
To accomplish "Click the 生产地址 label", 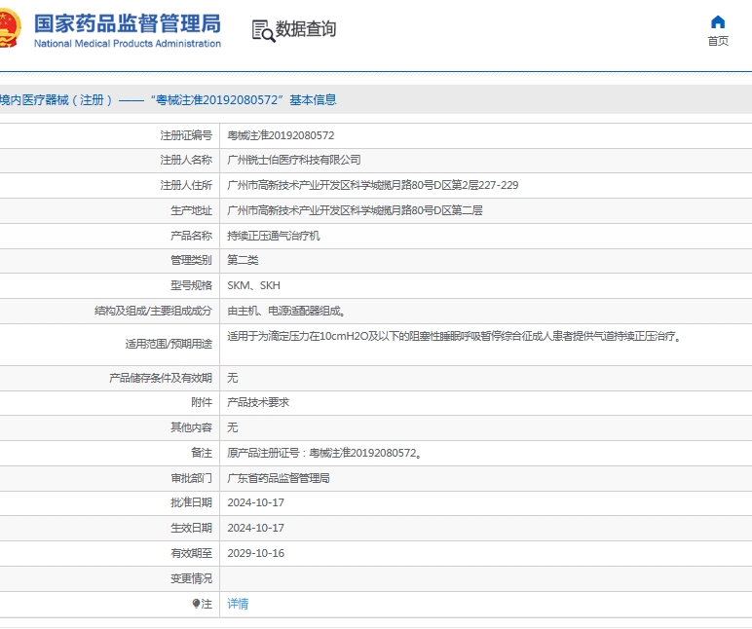I will 191,210.
